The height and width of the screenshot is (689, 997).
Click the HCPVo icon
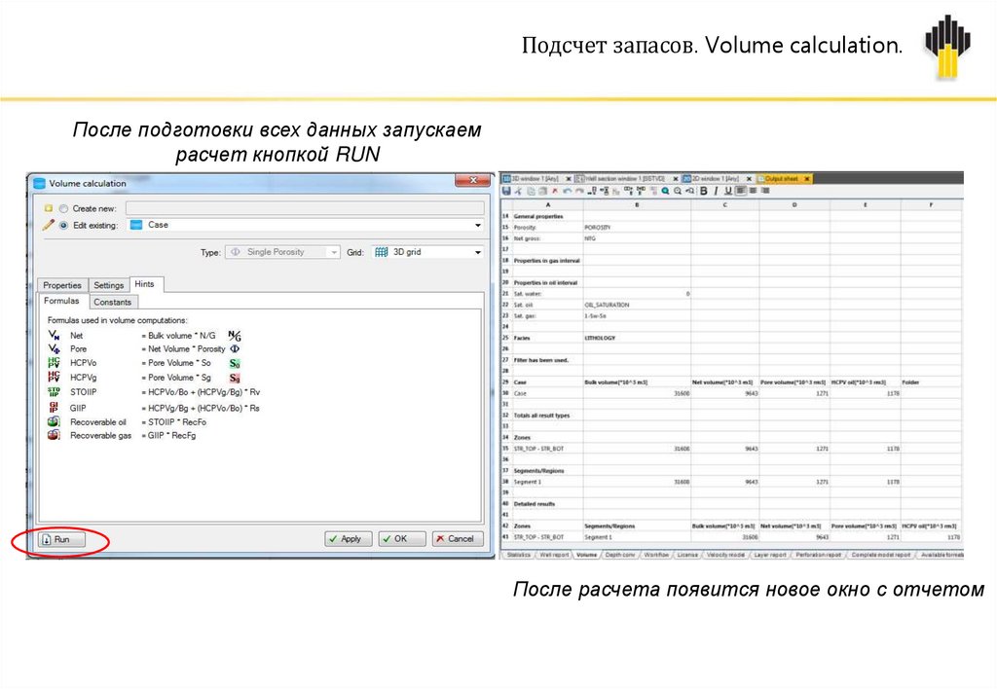(55, 363)
